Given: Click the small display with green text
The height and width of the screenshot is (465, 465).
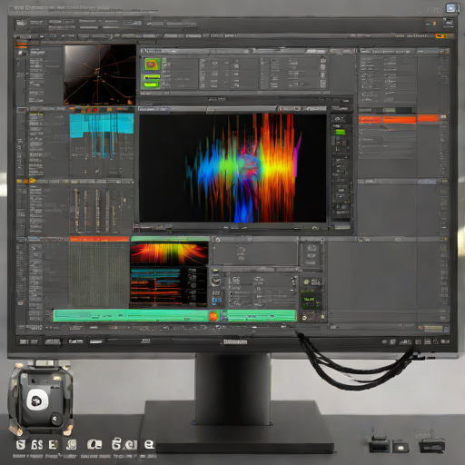Looking at the screenshot, I should click(311, 301).
